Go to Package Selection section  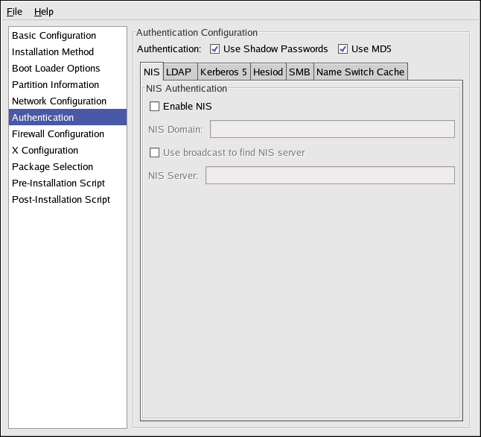[52, 167]
